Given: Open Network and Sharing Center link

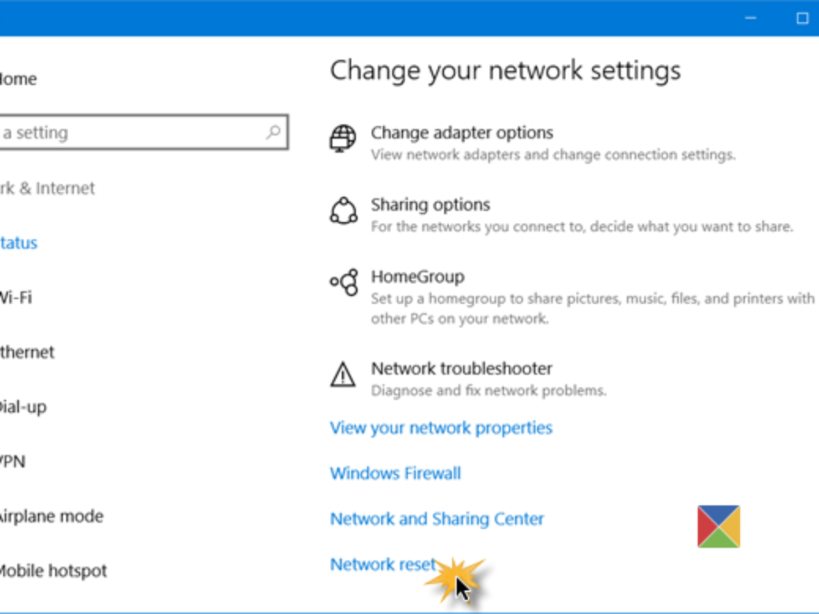Looking at the screenshot, I should click(x=437, y=519).
